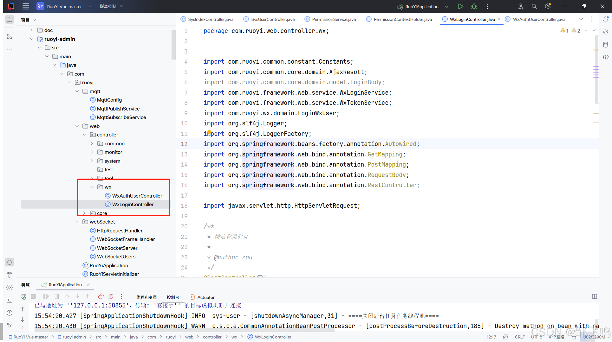Click UTF-8 encoding in status bar
Image resolution: width=612 pixels, height=342 pixels.
tap(537, 337)
